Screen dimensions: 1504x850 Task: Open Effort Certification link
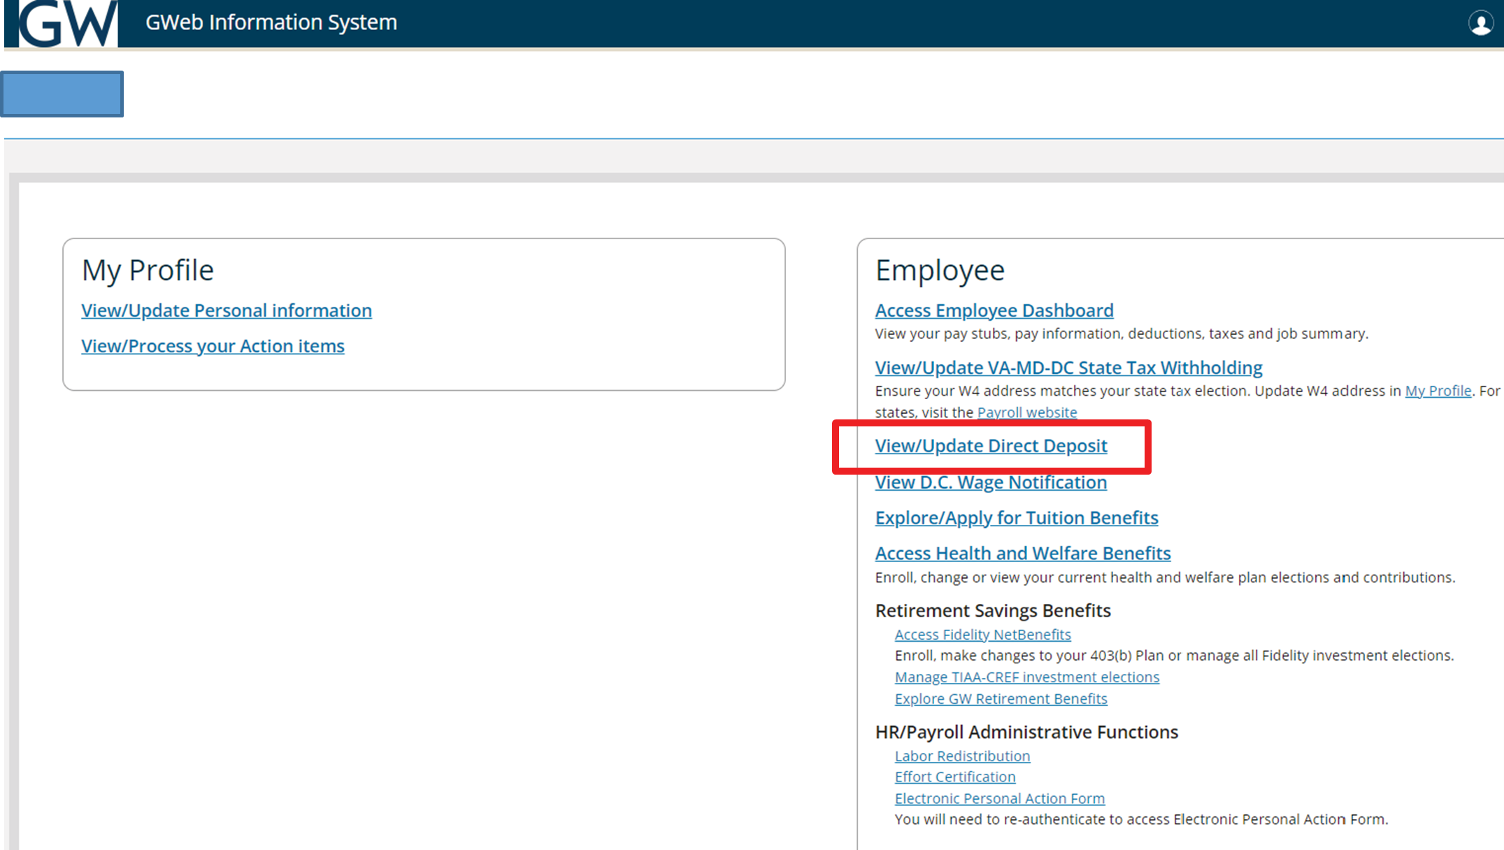tap(954, 777)
